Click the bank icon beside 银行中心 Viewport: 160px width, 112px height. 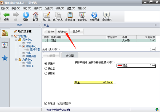[24, 46]
